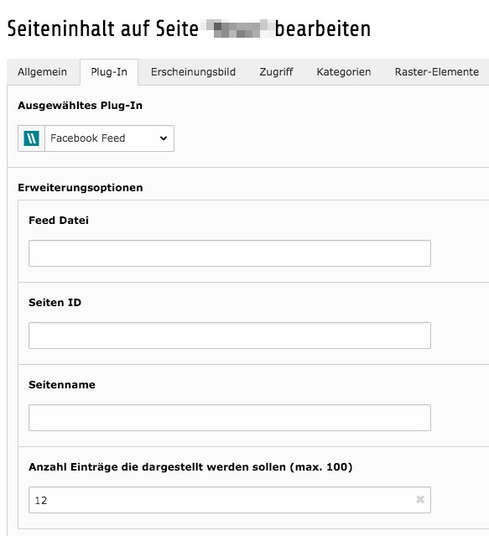Click the Seiteninhalt bearbeiten page title
Viewport: 489px width, 536px height.
189,29
